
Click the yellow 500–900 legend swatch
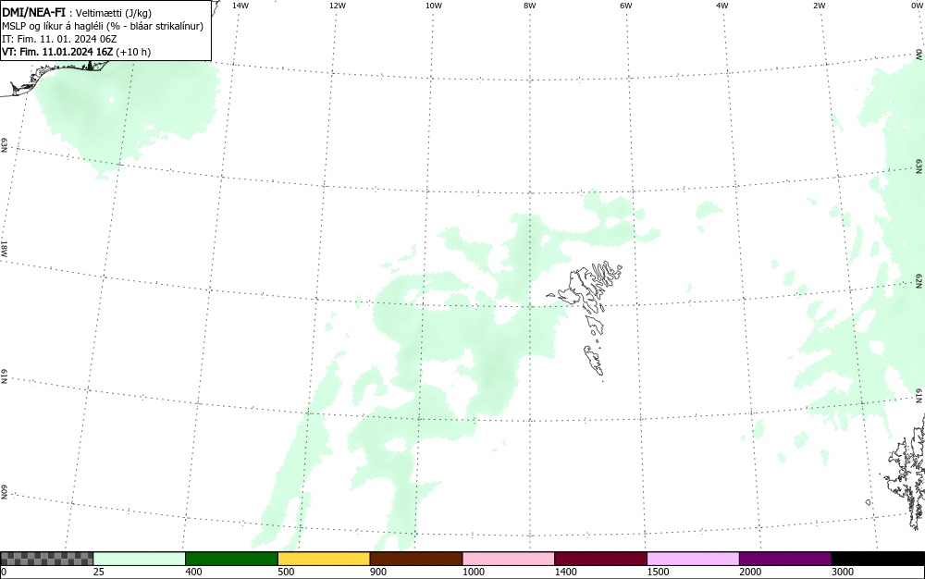click(x=324, y=559)
